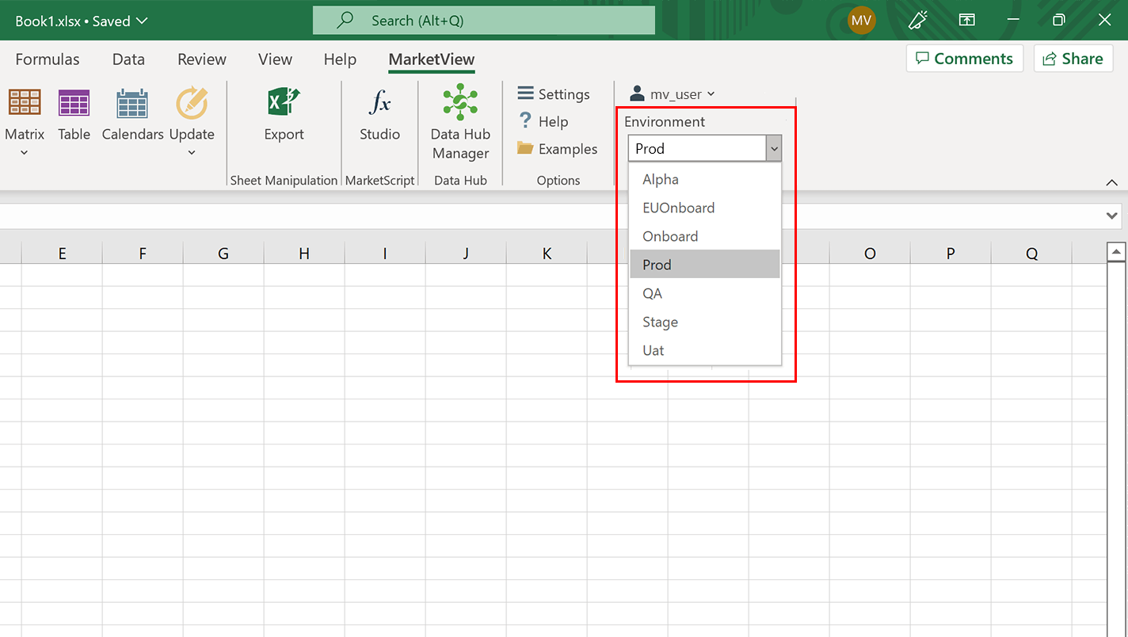Open the Comments pane button
Screen dimensions: 1128x637
click(x=964, y=59)
